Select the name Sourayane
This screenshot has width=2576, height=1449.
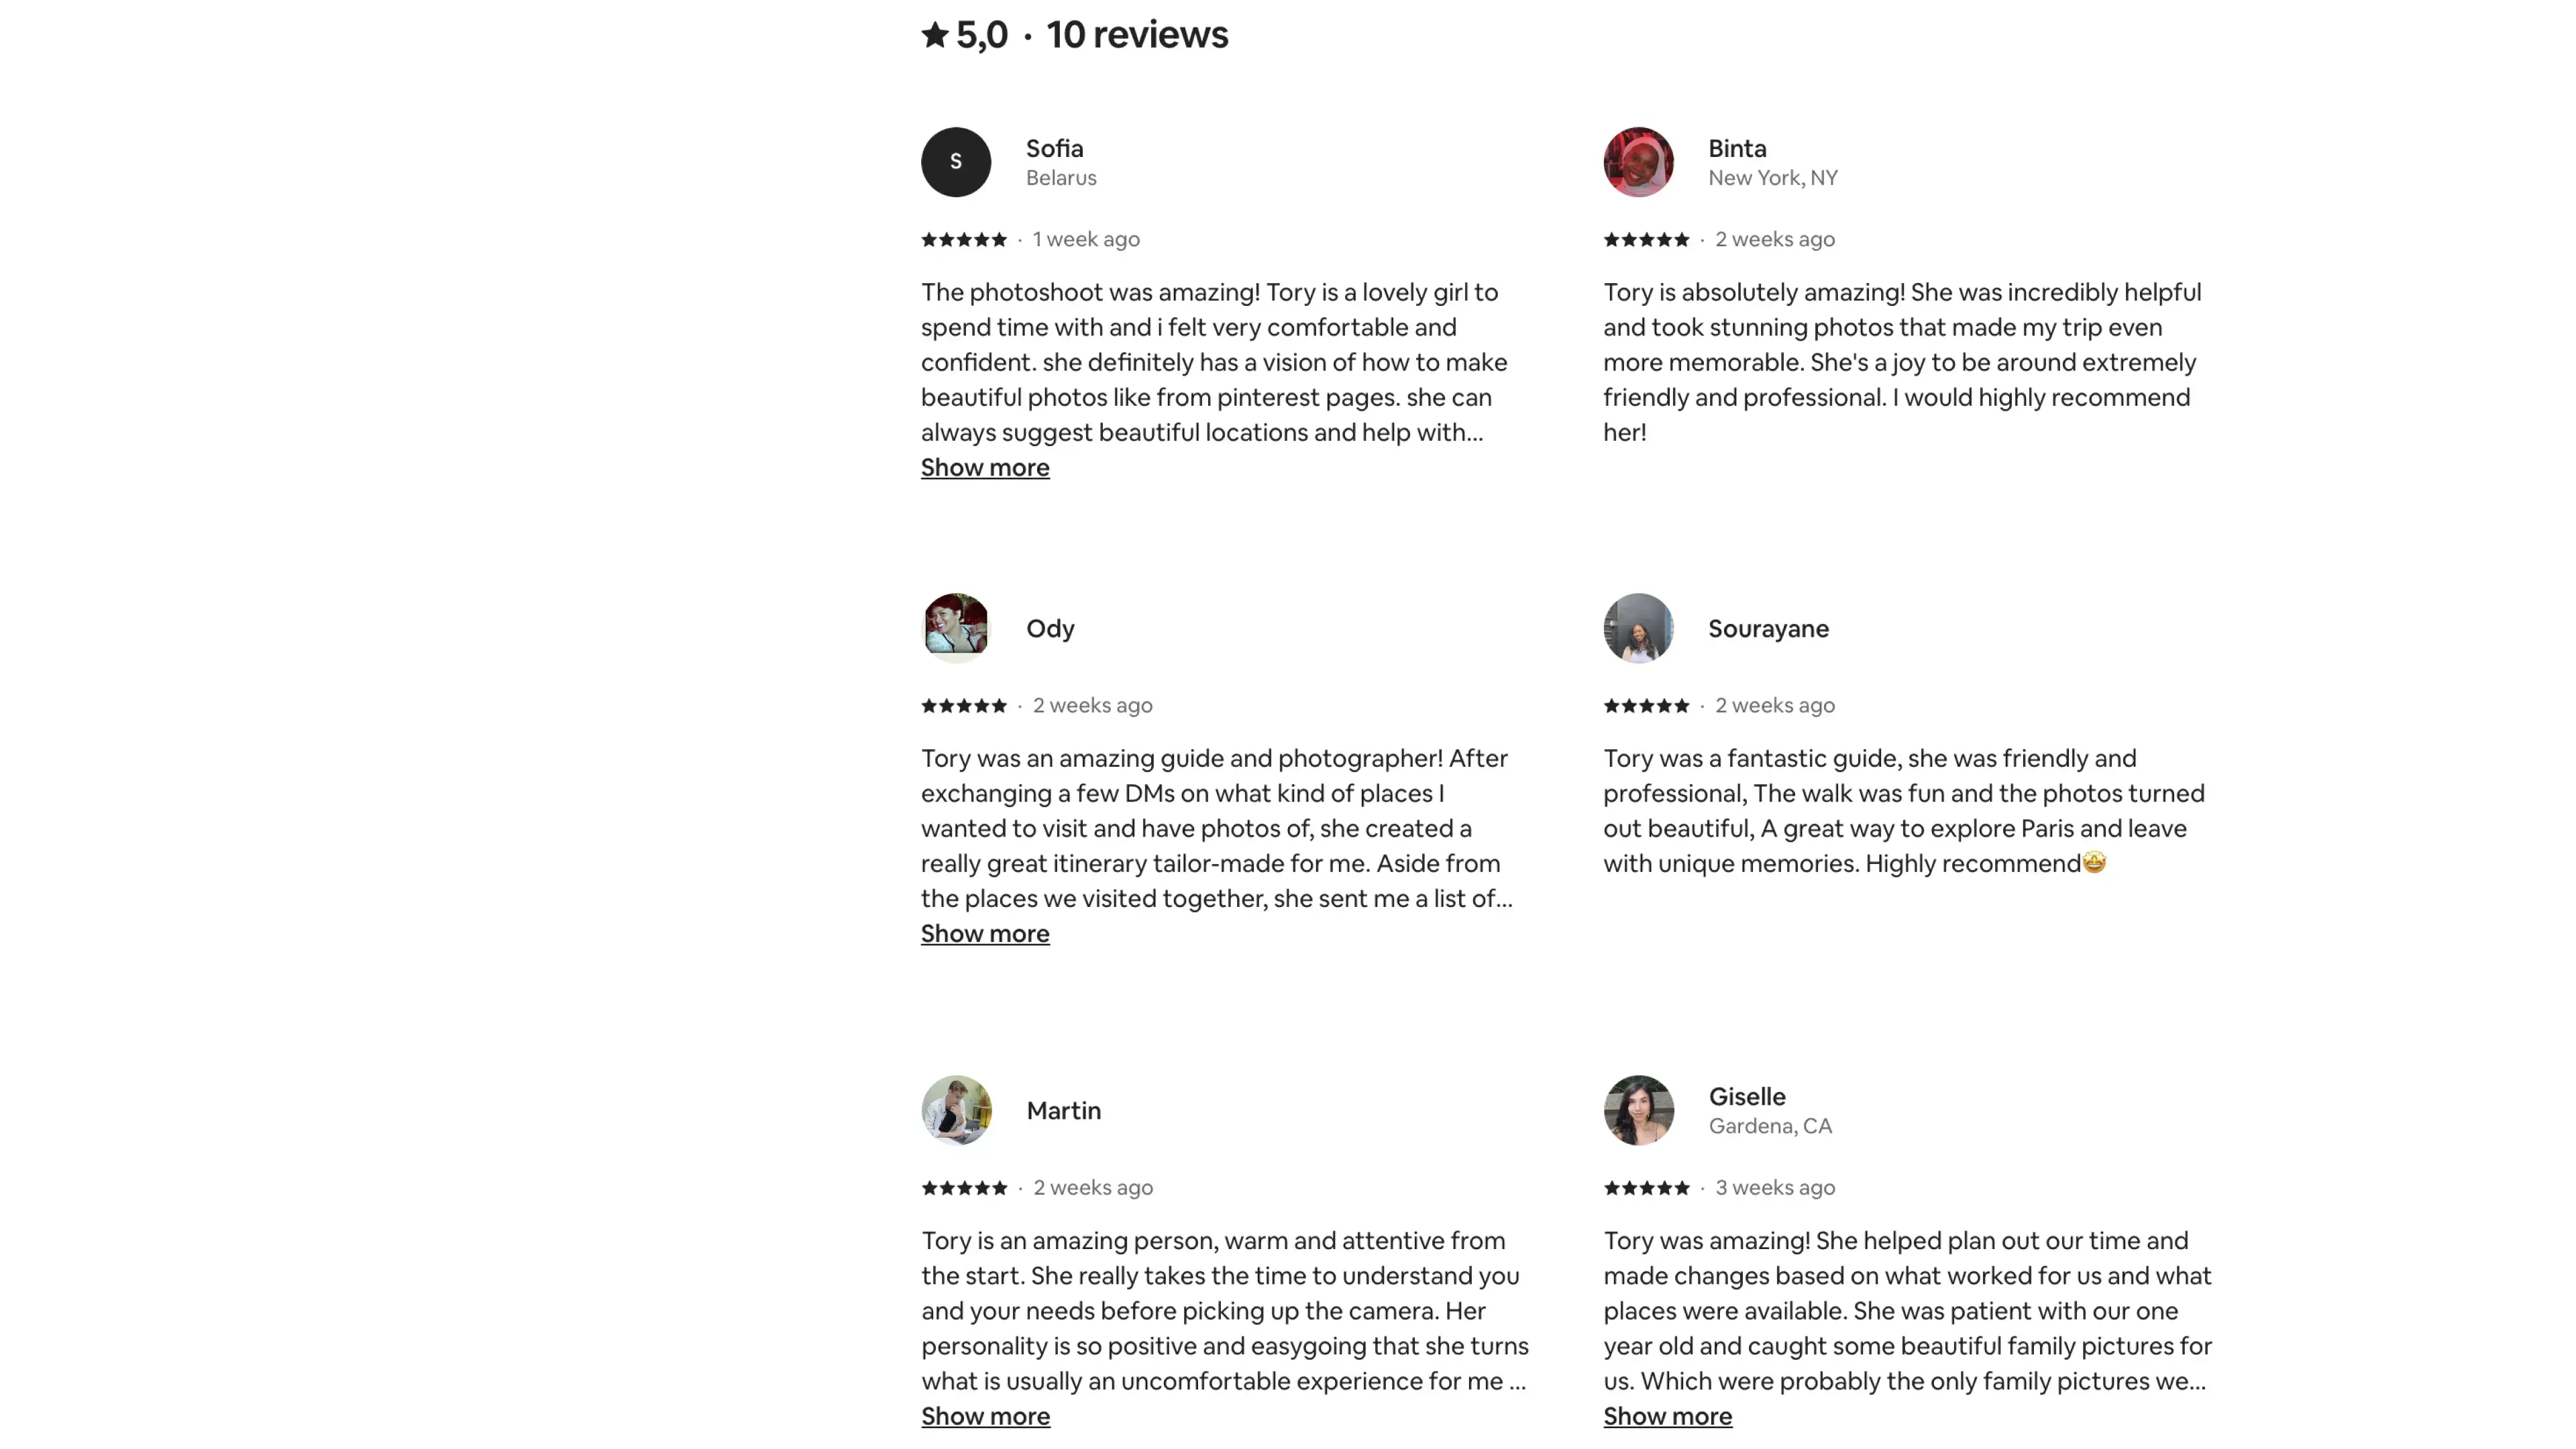(1768, 628)
